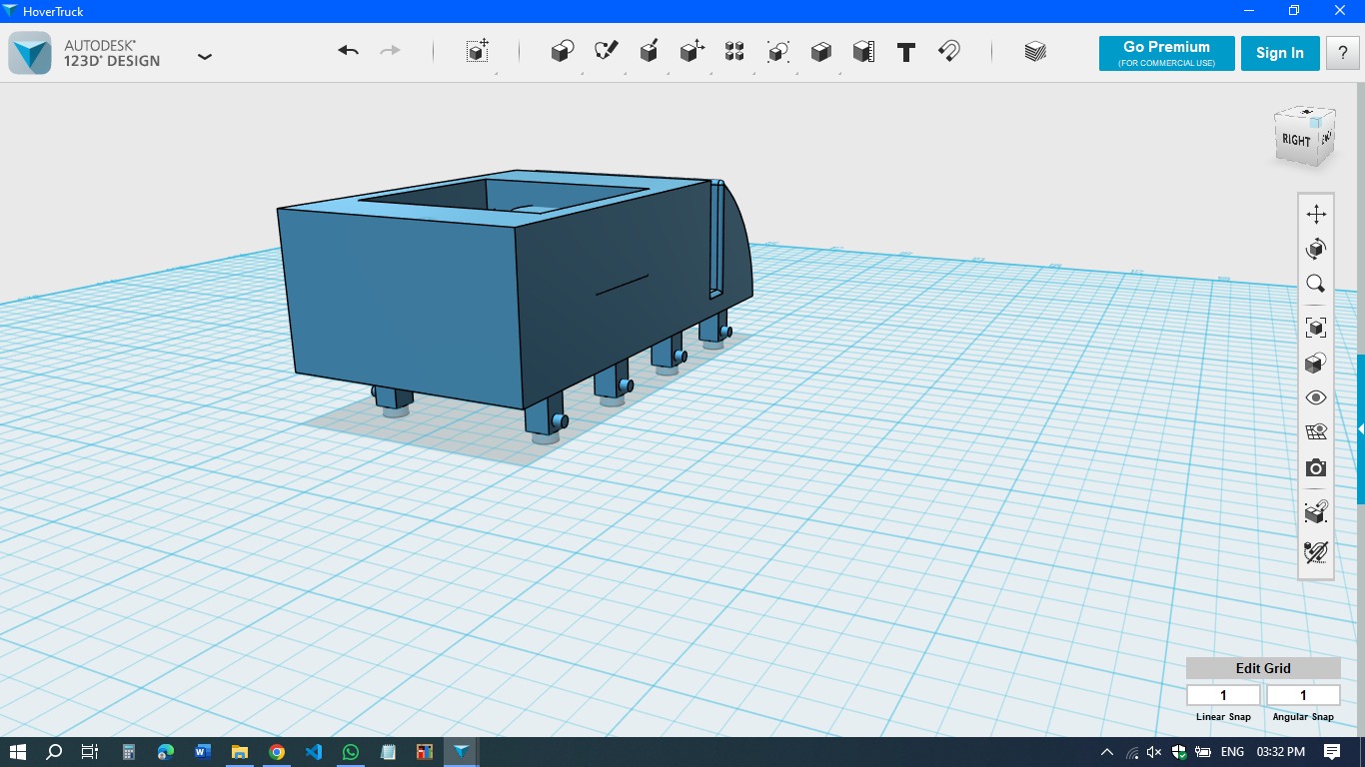Open Word from the taskbar
Screen dimensions: 1365x767
pyautogui.click(x=203, y=752)
